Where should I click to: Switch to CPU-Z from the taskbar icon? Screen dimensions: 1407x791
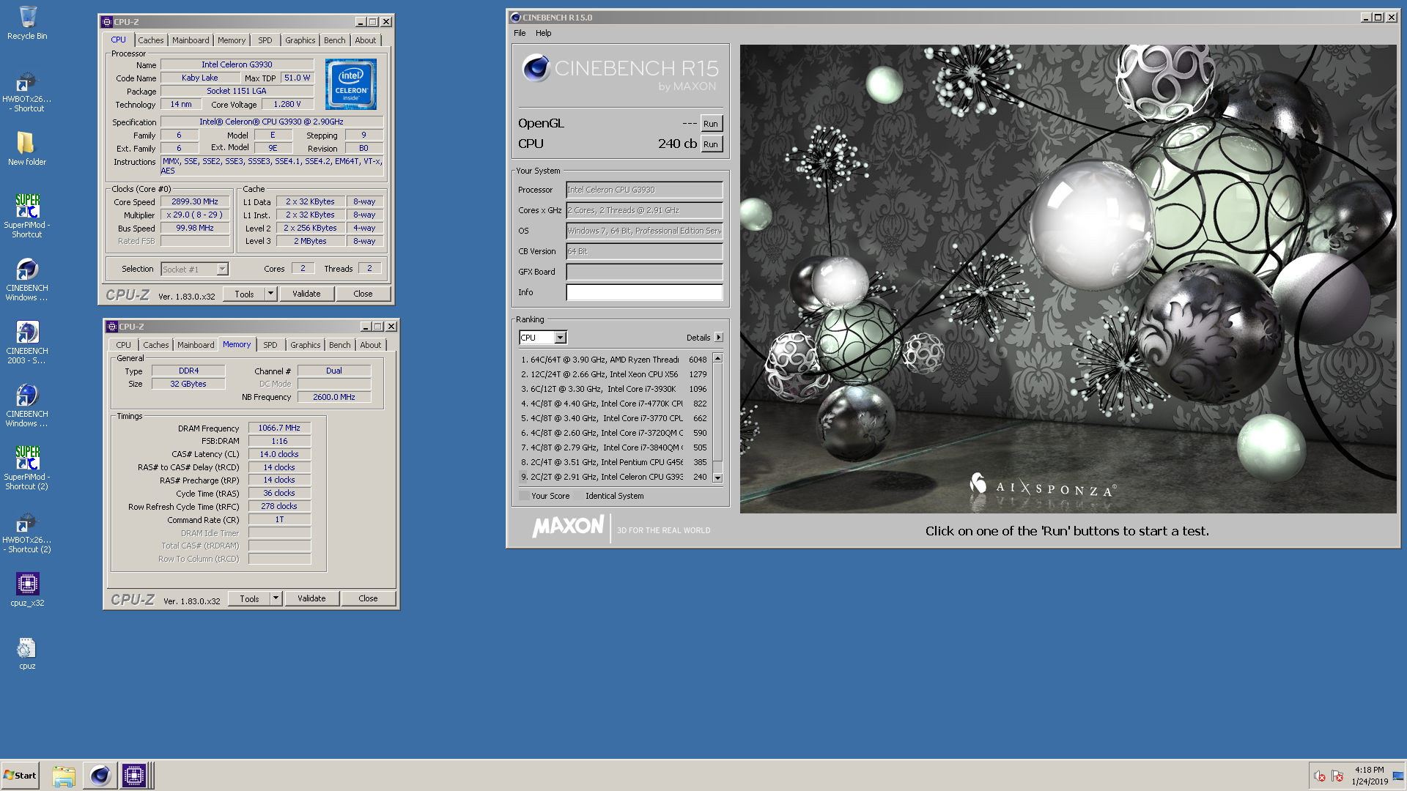(x=134, y=776)
